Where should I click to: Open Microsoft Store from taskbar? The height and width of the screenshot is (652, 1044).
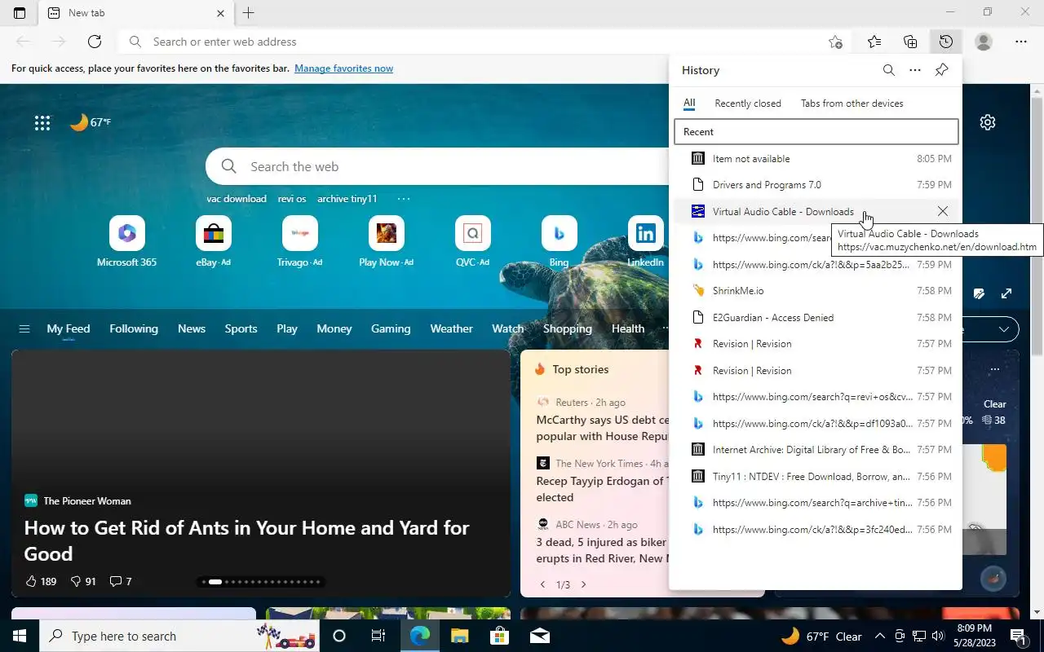499,636
